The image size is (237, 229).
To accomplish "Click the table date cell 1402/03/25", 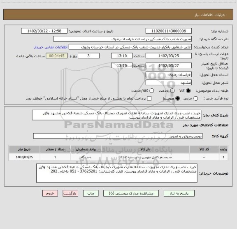I will [24, 157].
